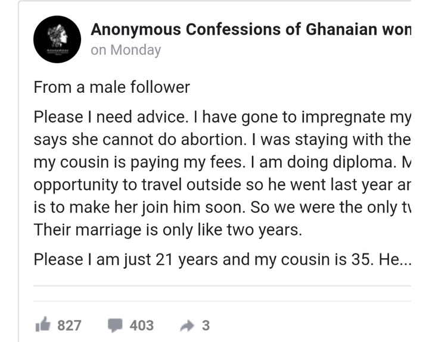Screen dimensions: 429x342
Task: Click the page's round profile avatar
Action: [57, 40]
